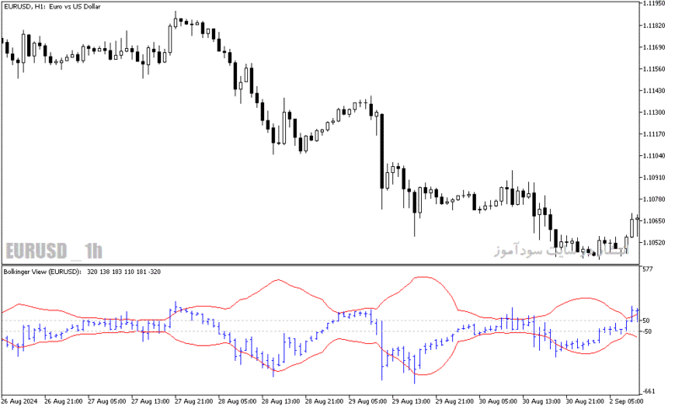Click the EURUSD _ 1h watermark text
Viewport: 675px width, 409px height.
point(54,251)
